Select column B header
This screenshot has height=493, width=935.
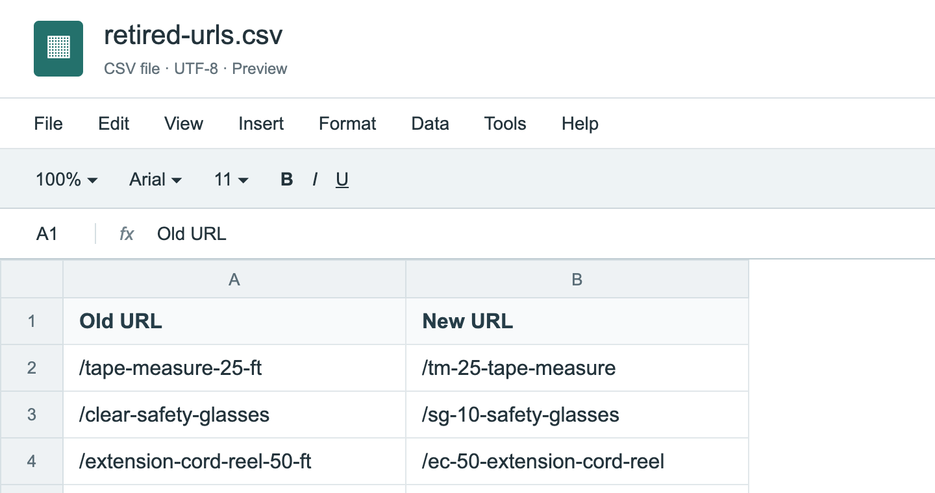(x=577, y=279)
